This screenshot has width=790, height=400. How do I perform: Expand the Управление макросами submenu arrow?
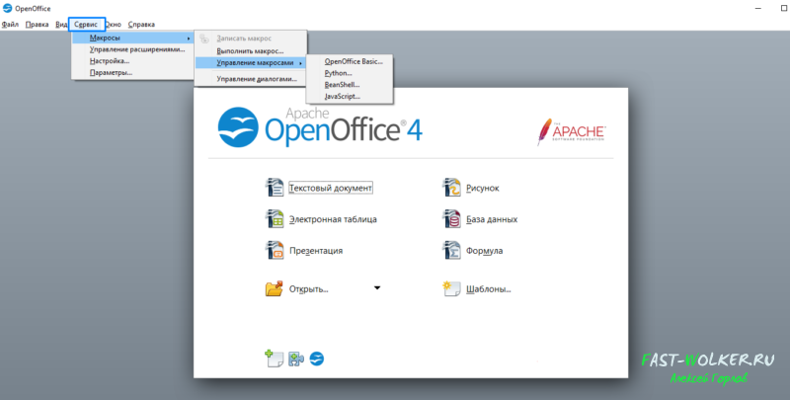coord(301,63)
